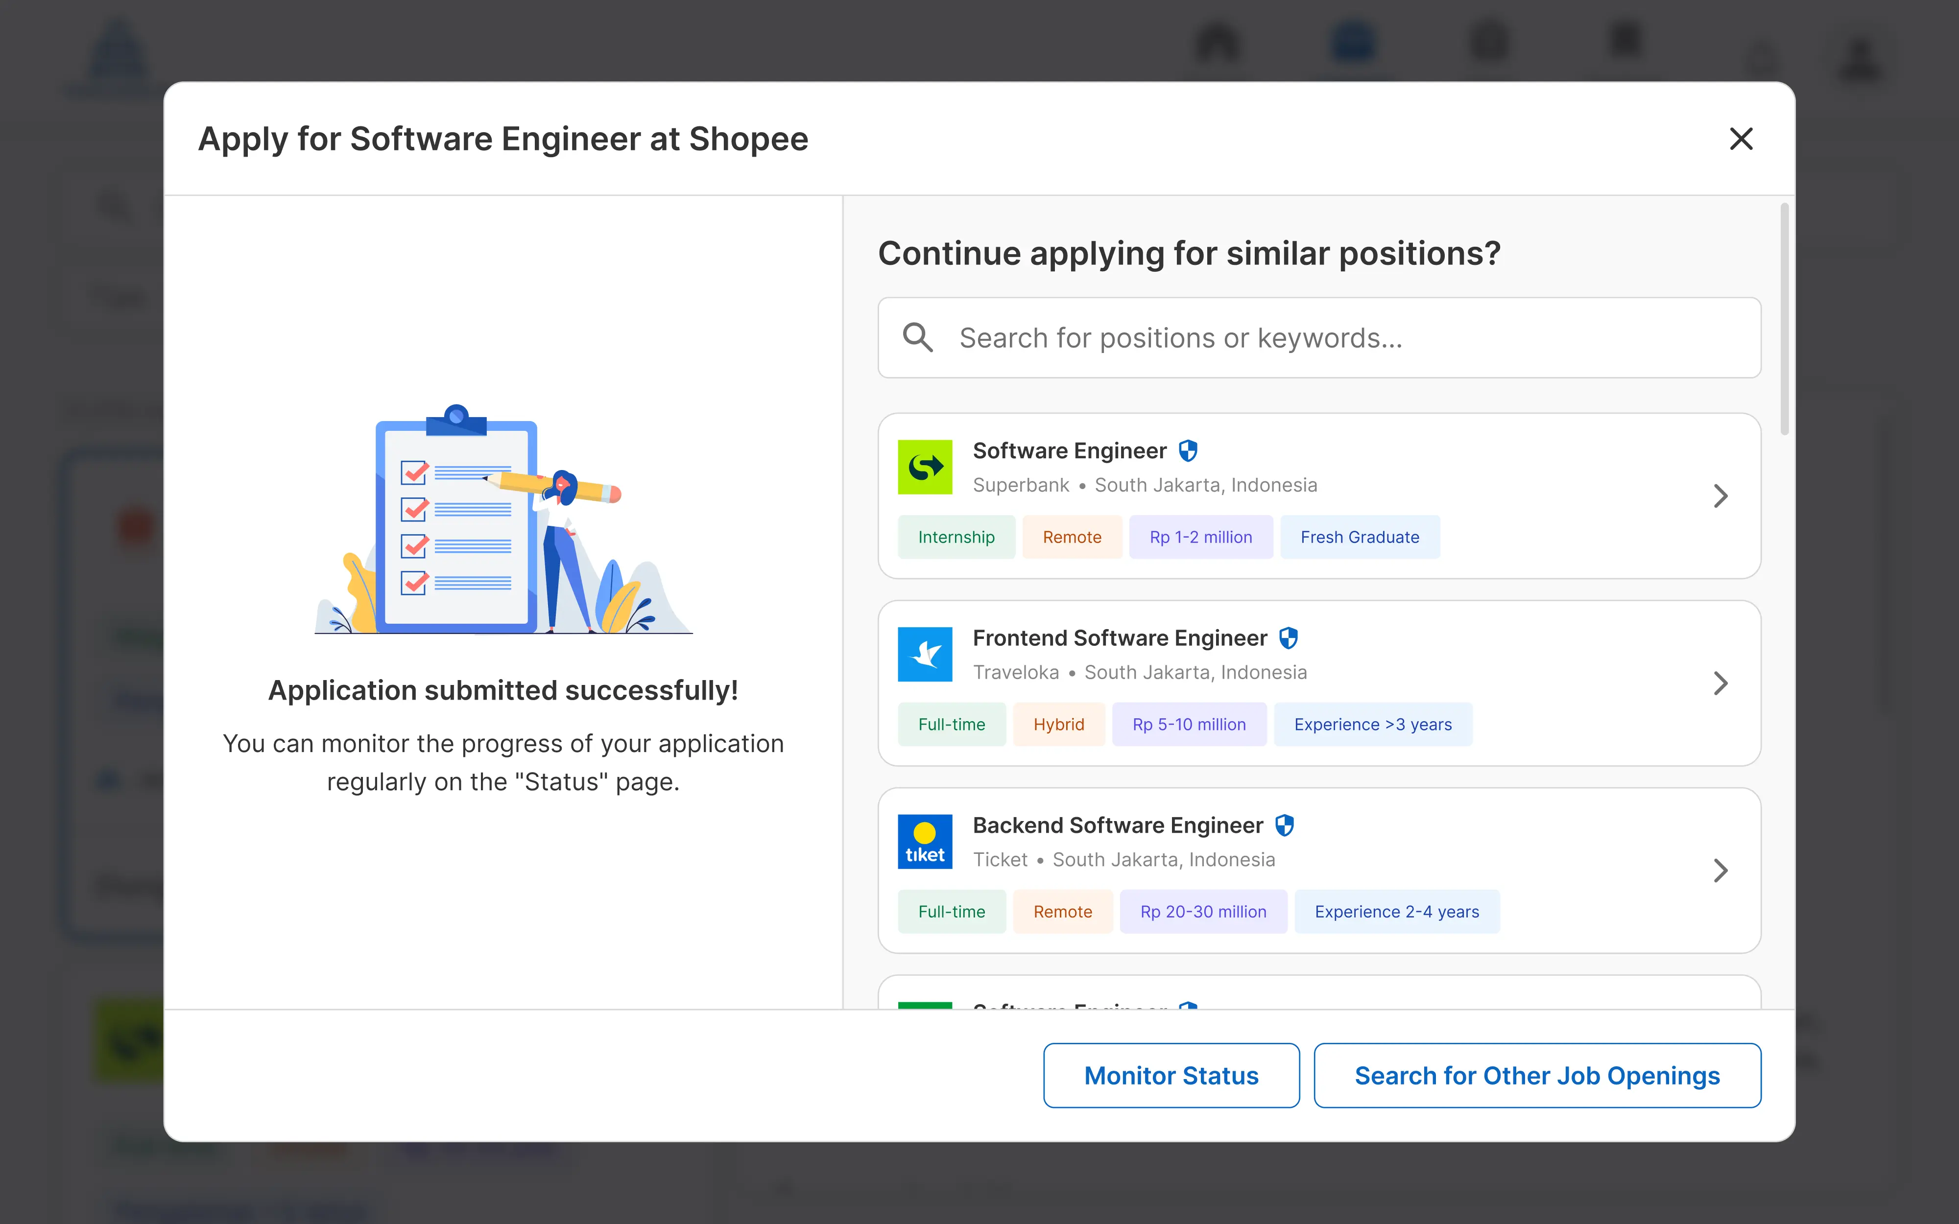Click the Rp 20-30 million salary tag

click(x=1203, y=912)
